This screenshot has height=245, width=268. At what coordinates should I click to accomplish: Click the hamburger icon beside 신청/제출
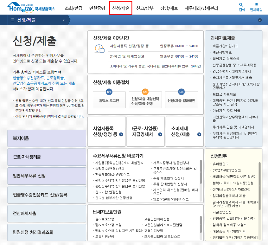tap(13, 20)
